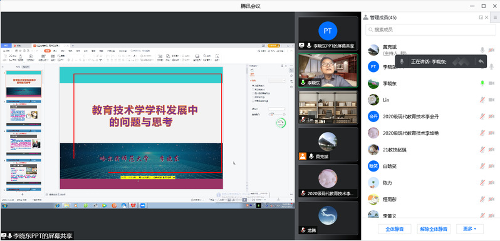This screenshot has width=500, height=241.
Task: Click host icon on 黄克斌 video tile
Action: pos(303,156)
